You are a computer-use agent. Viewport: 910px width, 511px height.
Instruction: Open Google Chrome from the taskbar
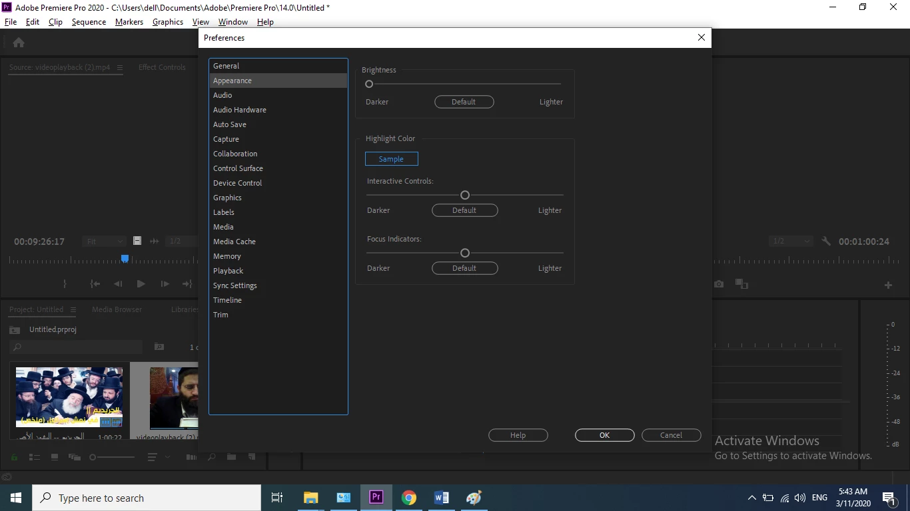(x=409, y=498)
